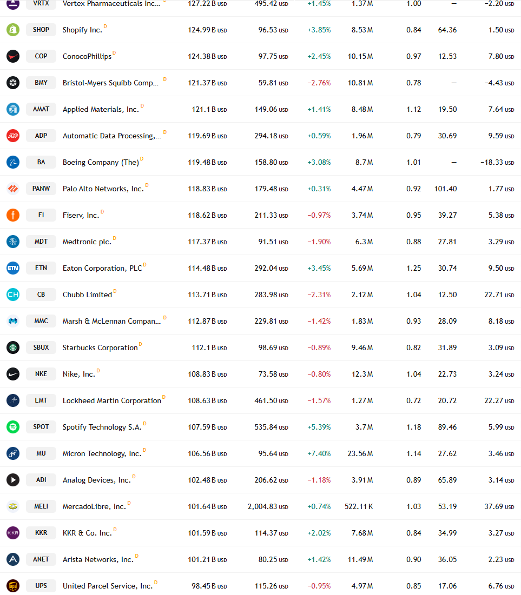The image size is (521, 595).
Task: Click the Lockheed Martin logo icon
Action: 13,400
